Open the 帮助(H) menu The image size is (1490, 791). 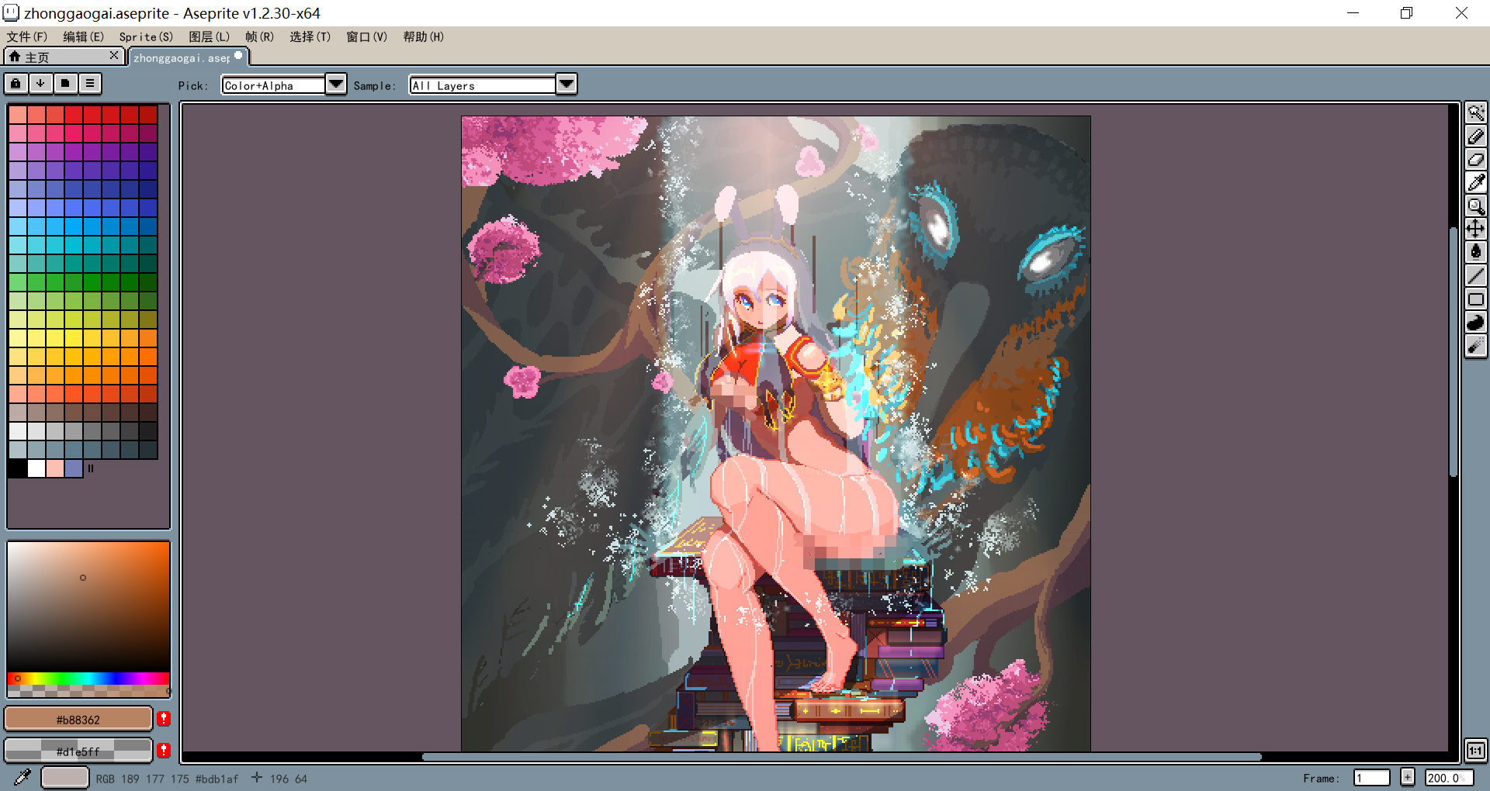tap(423, 36)
